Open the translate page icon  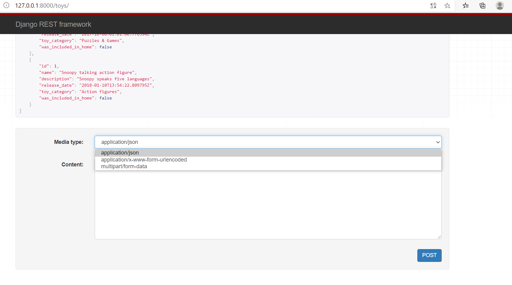(433, 5)
